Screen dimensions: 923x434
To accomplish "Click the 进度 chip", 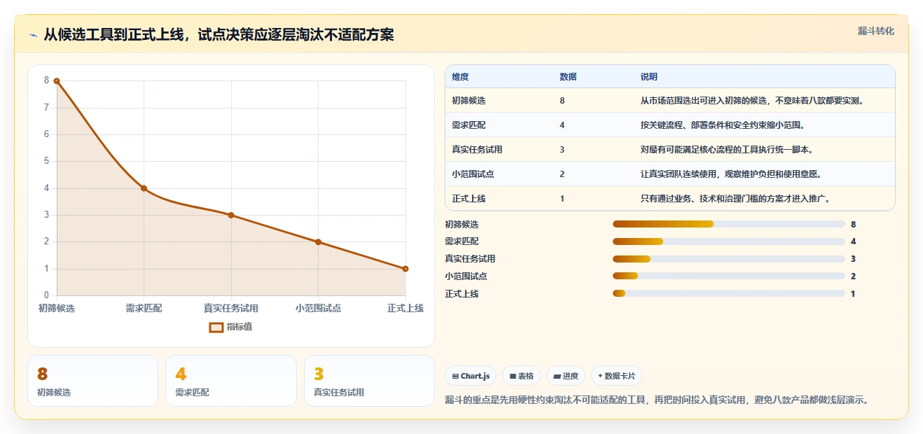I will pos(566,376).
